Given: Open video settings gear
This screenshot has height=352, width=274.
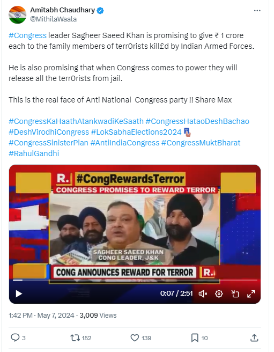Looking at the screenshot, I should coord(219,294).
